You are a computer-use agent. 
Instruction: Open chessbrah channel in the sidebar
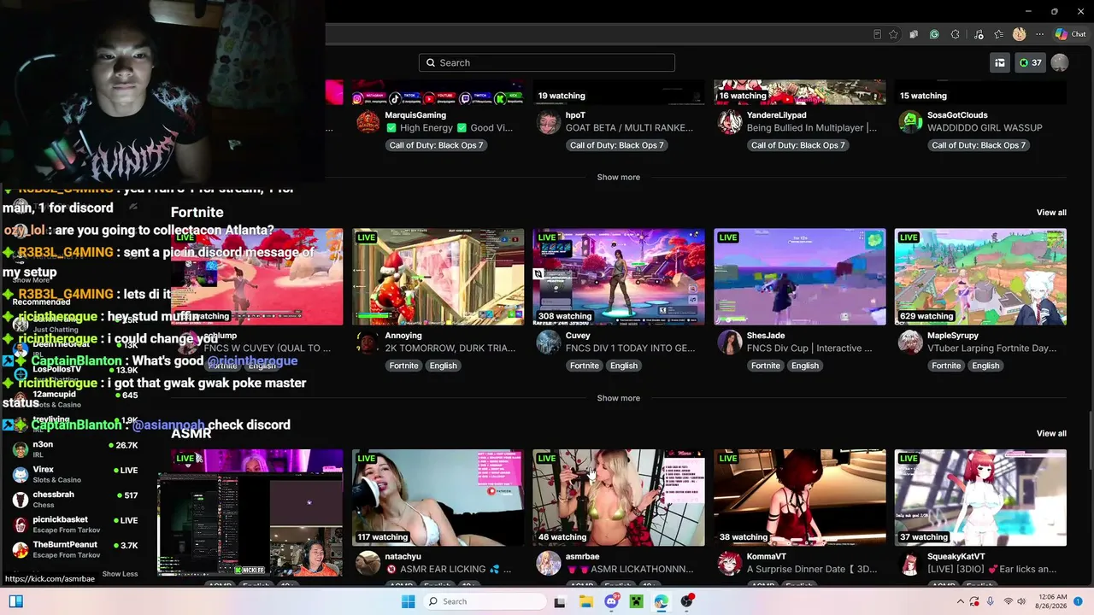75,498
